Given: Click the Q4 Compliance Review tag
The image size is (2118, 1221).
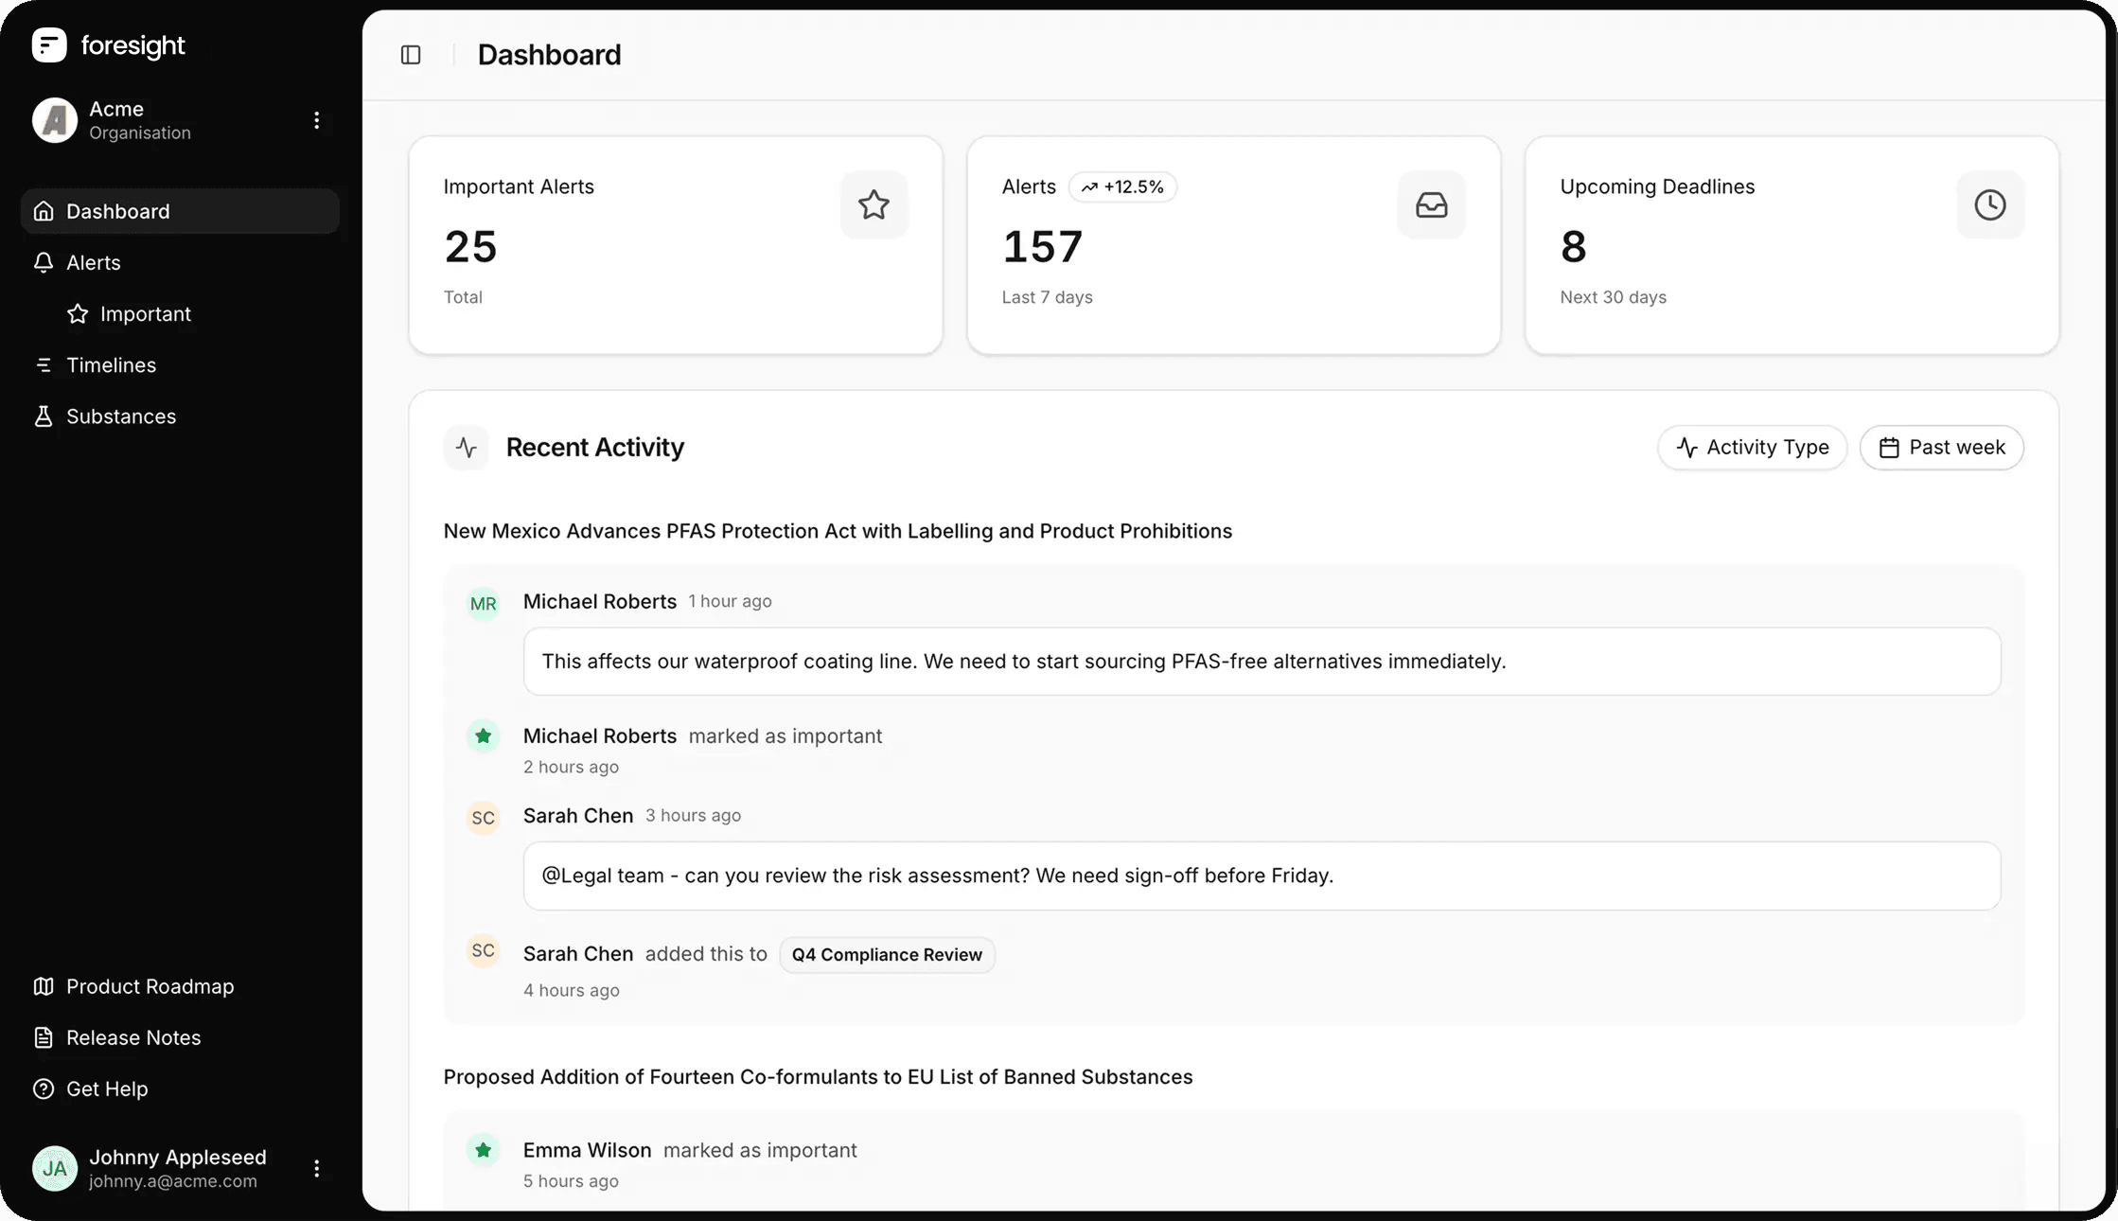Looking at the screenshot, I should 887,955.
